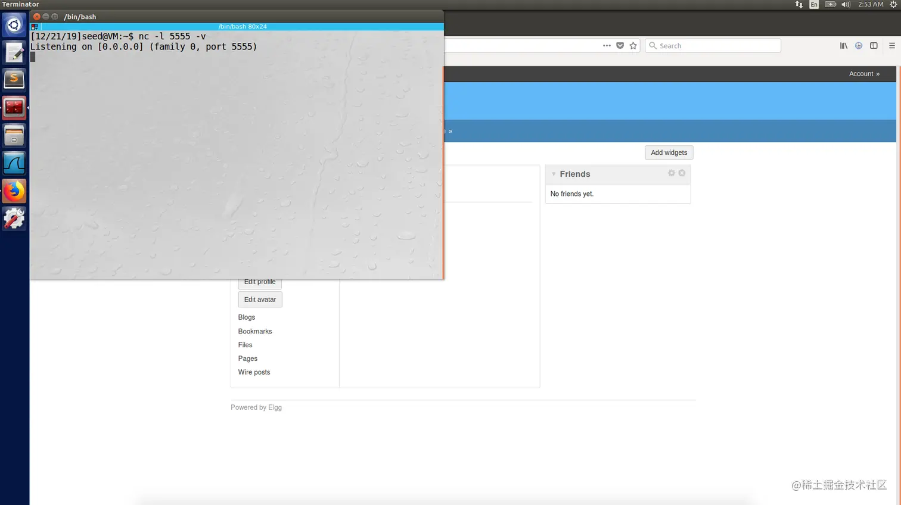Close the Terminator window
Image resolution: width=901 pixels, height=505 pixels.
[x=37, y=17]
